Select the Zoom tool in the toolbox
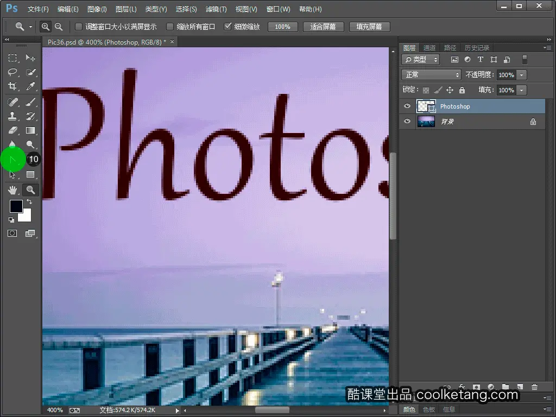This screenshot has width=556, height=417. point(30,190)
